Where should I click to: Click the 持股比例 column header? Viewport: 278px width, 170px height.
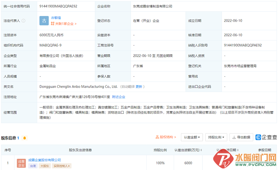[x=160, y=150]
